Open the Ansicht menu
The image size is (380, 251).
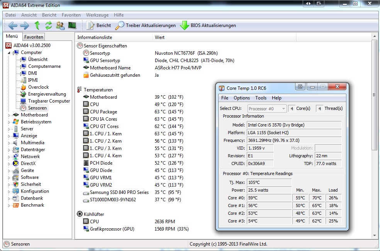point(29,15)
